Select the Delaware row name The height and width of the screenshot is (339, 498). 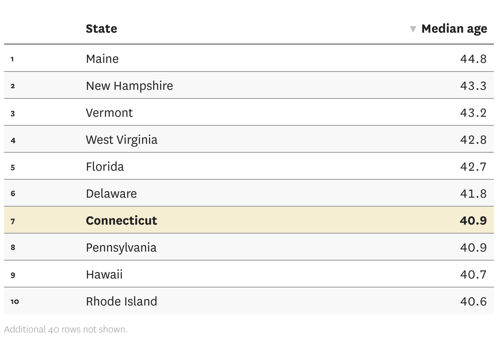[x=111, y=194]
